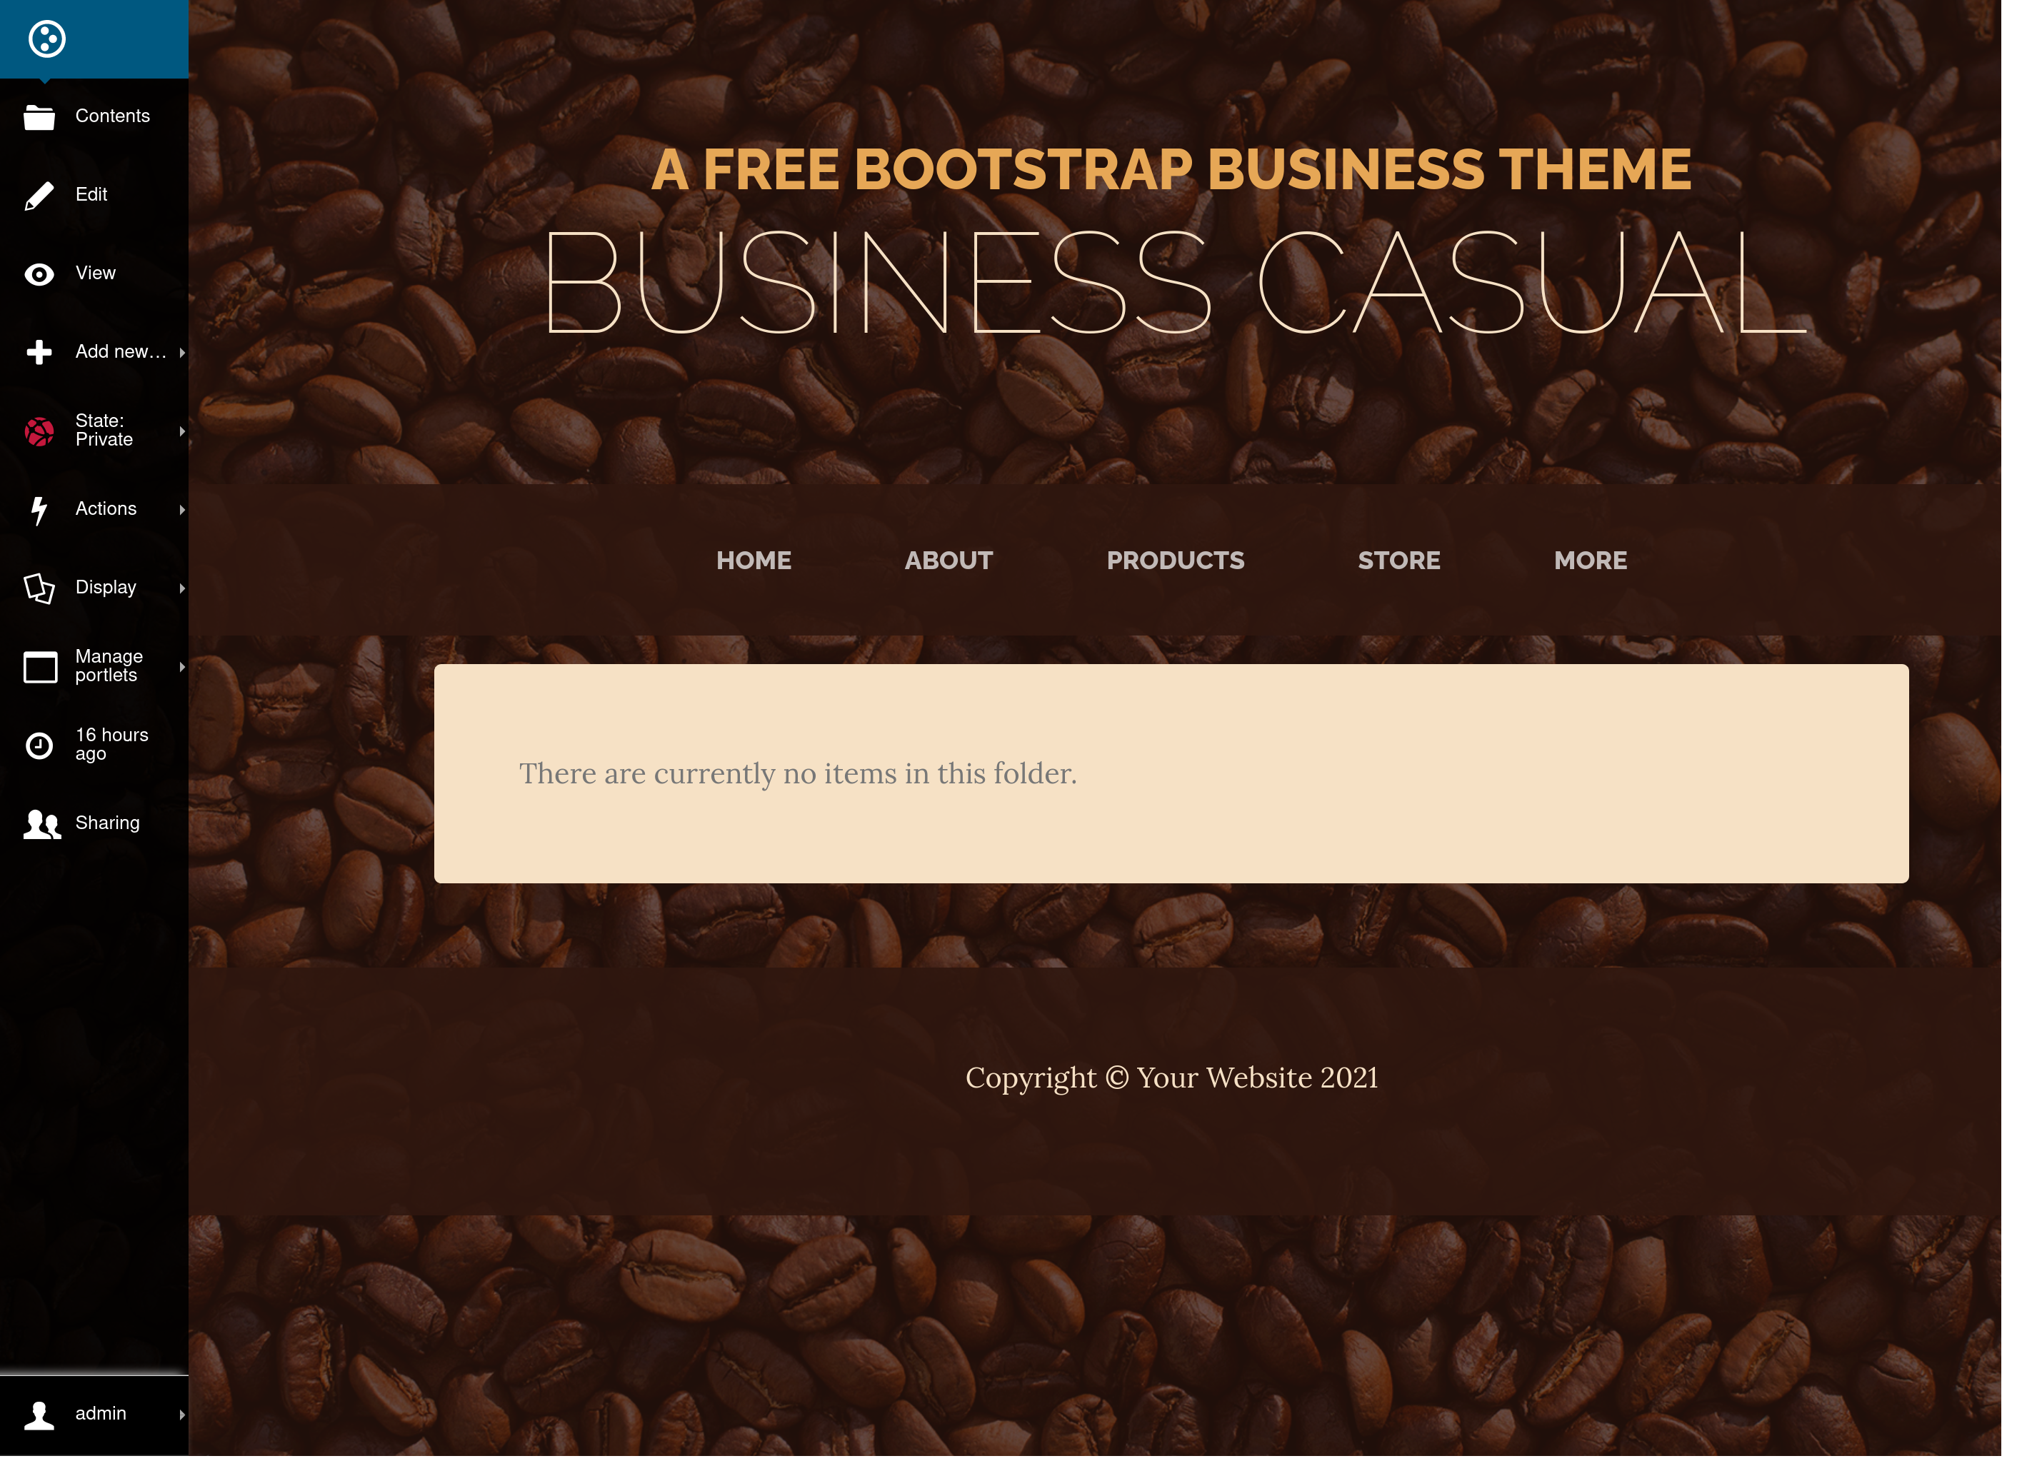
Task: Click the PRODUCTS navigation menu item
Action: (1176, 561)
